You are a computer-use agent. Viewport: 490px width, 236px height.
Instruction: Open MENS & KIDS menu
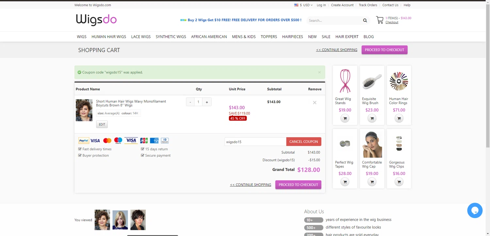tap(244, 37)
